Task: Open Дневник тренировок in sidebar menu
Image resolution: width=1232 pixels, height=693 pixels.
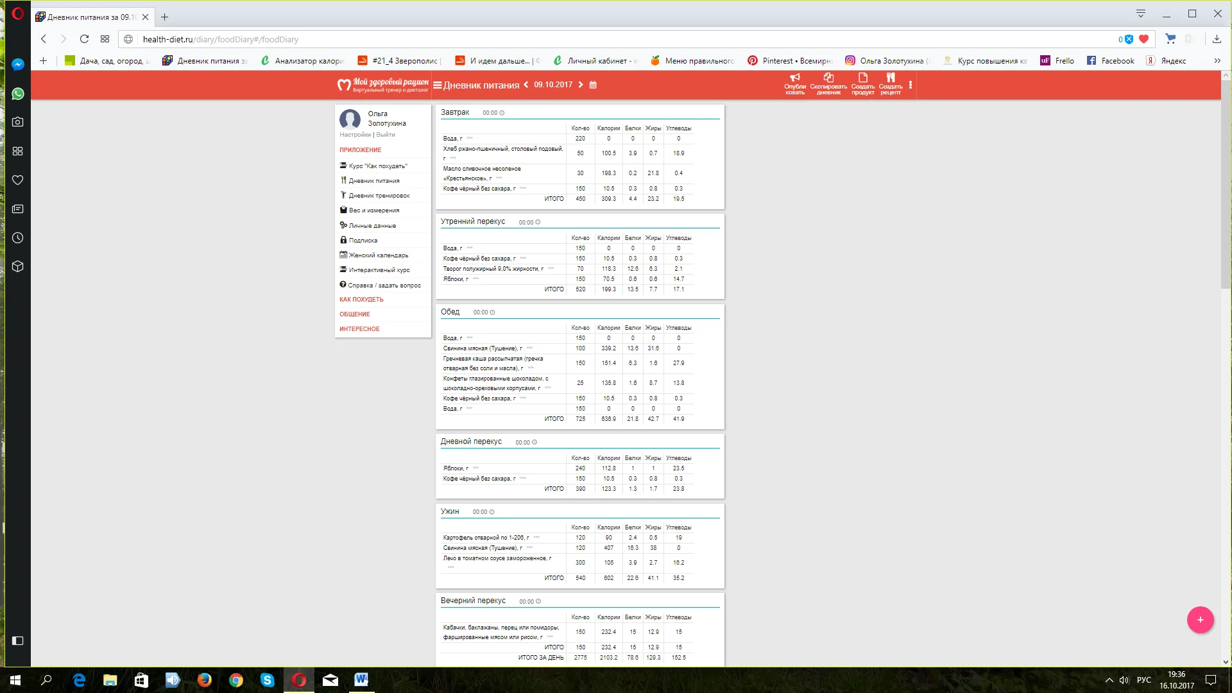Action: pos(379,196)
